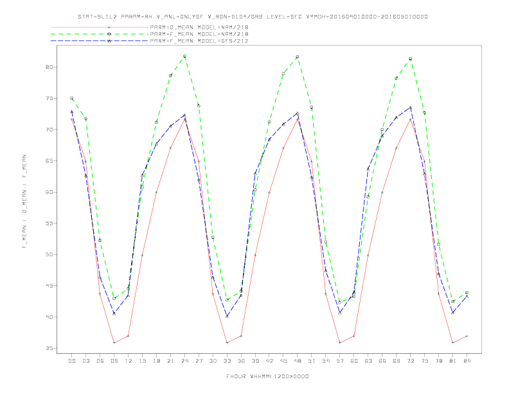Click the circle marker on the green legend line
Screen dimensions: 509x393
[x=109, y=34]
